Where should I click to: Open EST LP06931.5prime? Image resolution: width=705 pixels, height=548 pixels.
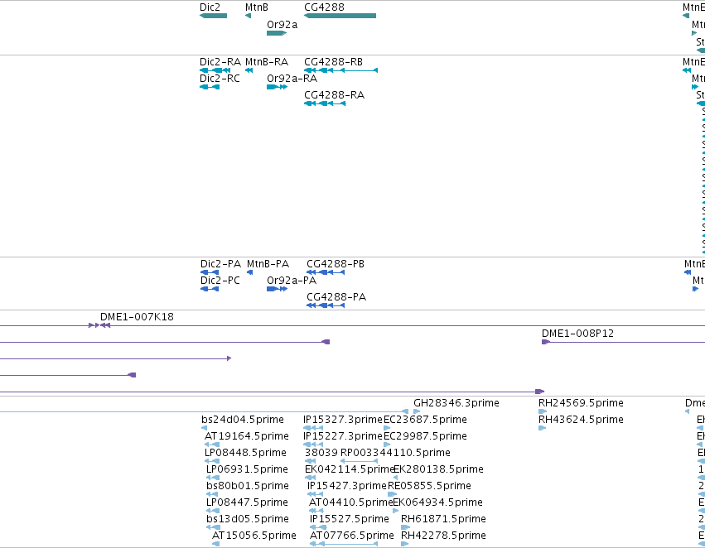247,469
